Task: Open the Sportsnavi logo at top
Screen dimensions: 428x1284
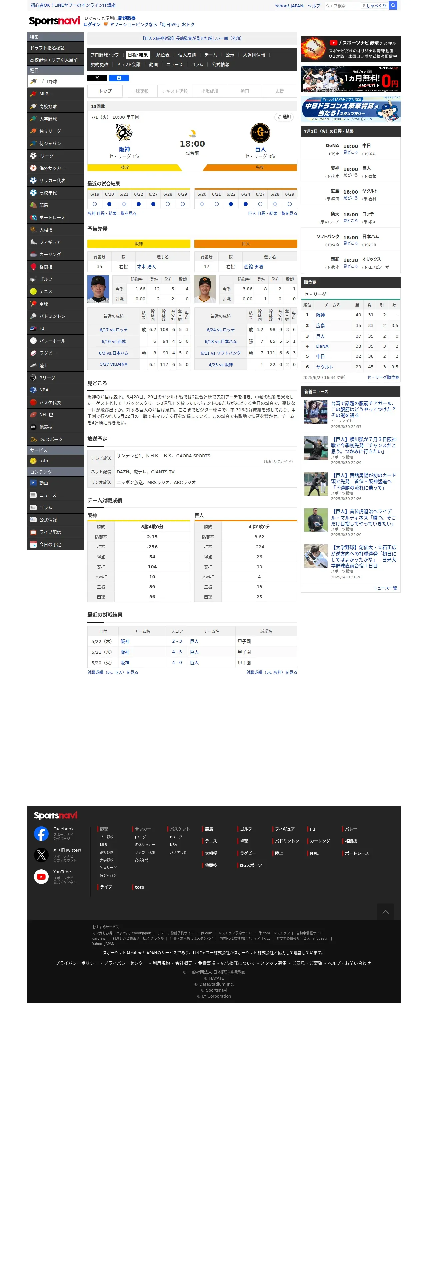Action: pyautogui.click(x=54, y=21)
